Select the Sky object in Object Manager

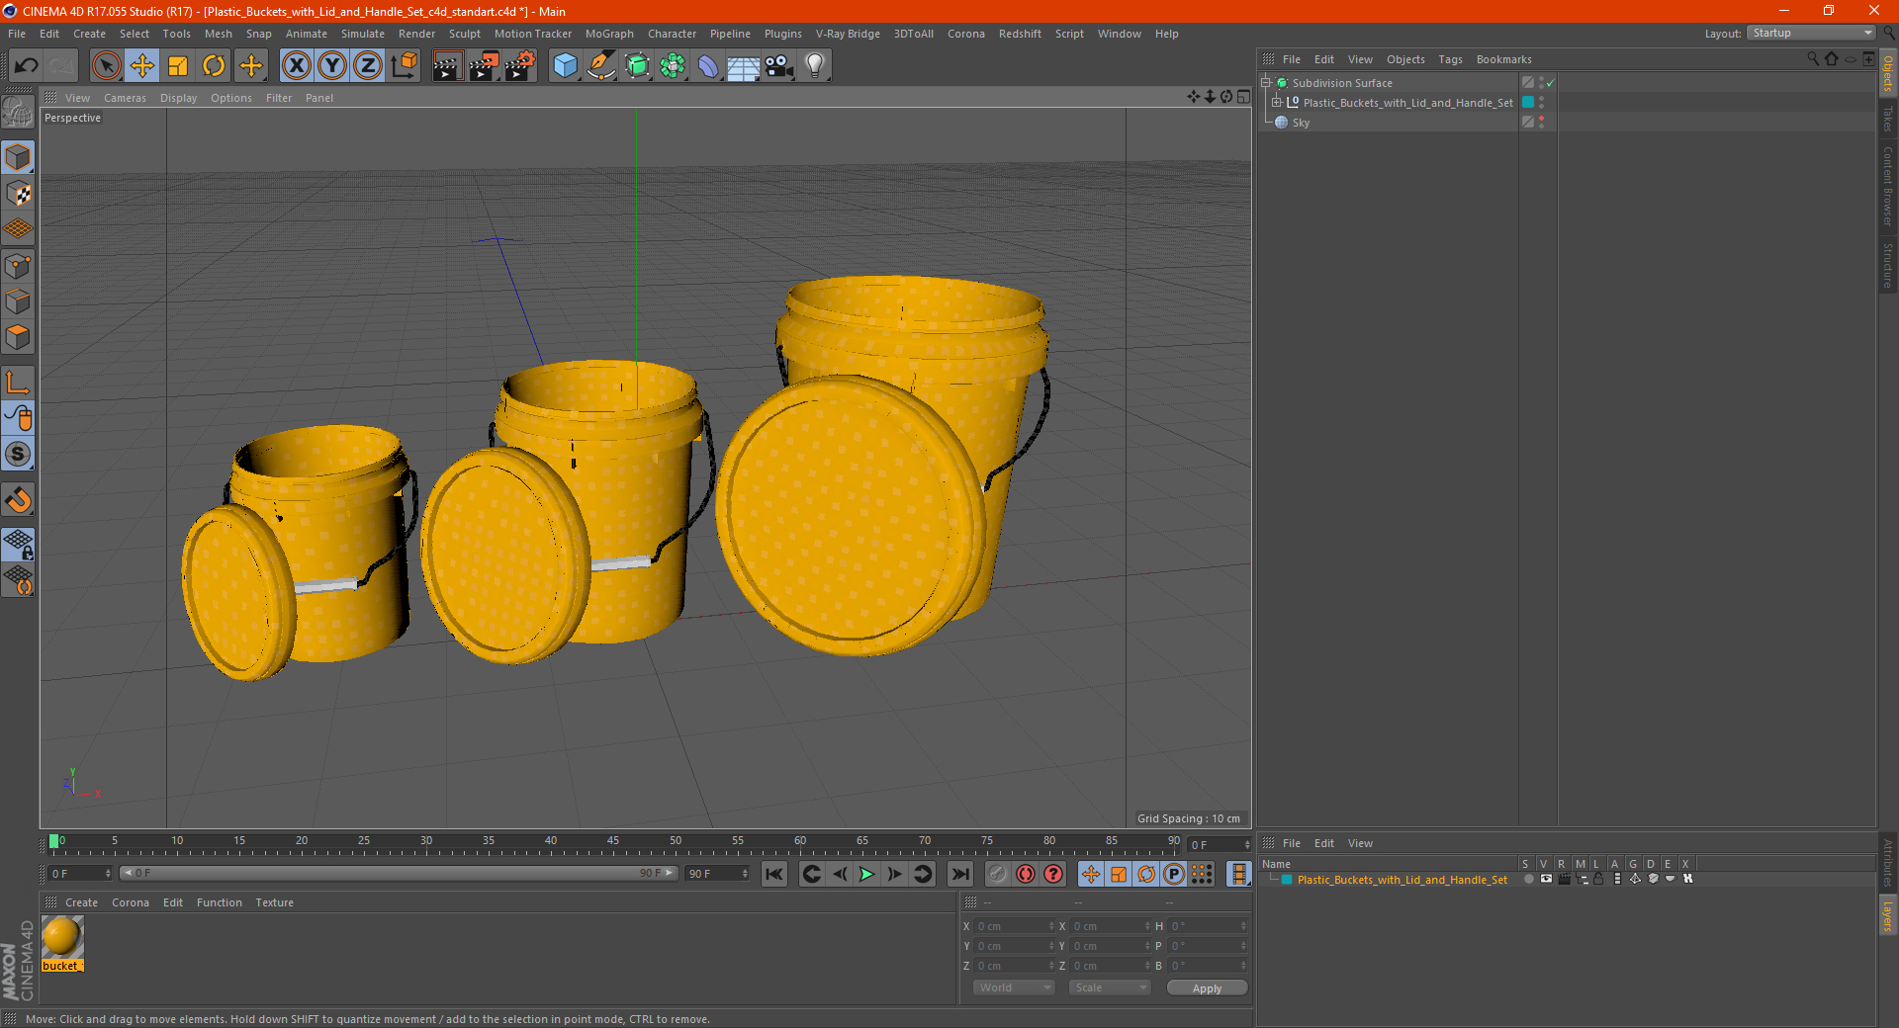tap(1301, 123)
